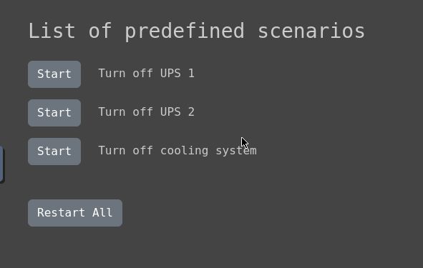This screenshot has width=423, height=268.
Task: Click the Restart All button
Action: pos(75,213)
